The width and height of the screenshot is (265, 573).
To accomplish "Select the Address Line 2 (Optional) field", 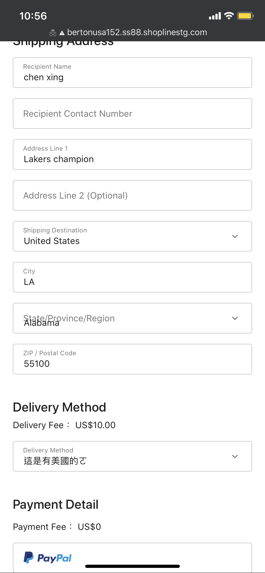I will (x=132, y=196).
